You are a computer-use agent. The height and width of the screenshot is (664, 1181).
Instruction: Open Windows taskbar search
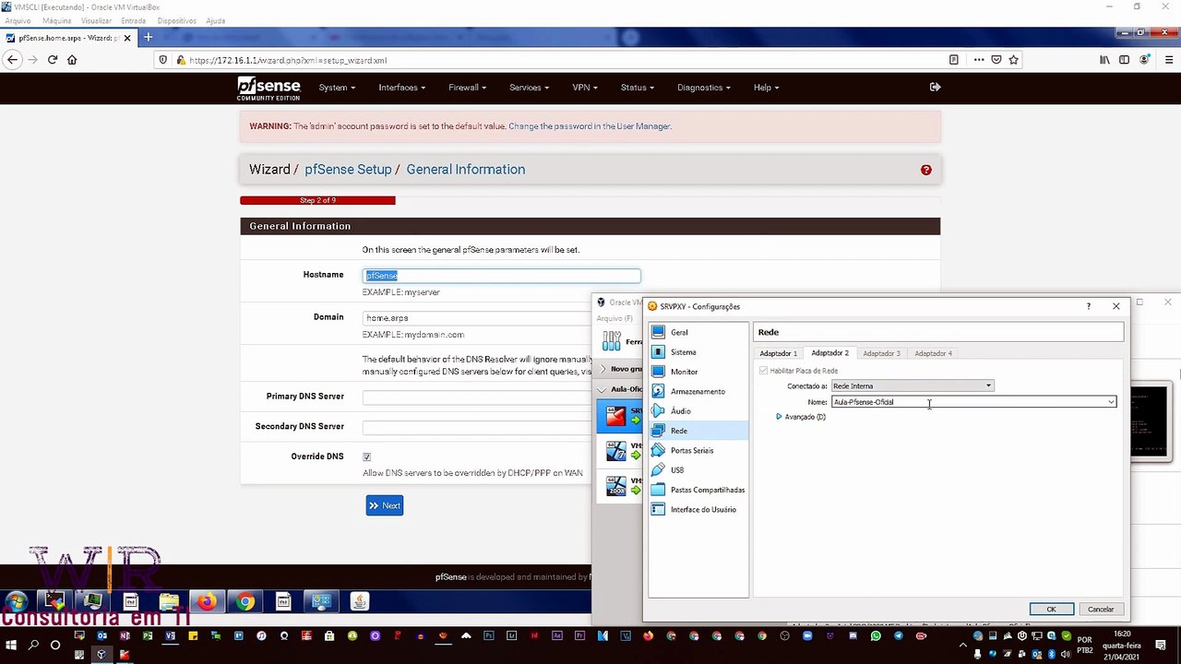(34, 646)
